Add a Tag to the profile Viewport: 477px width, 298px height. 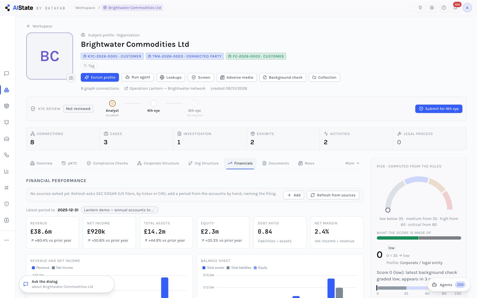point(89,66)
